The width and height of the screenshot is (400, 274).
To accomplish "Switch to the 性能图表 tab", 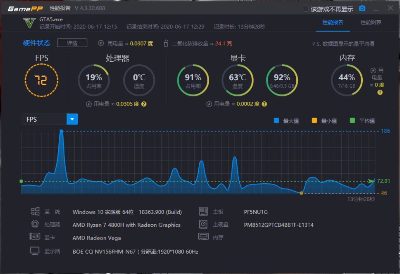I will pos(371,22).
